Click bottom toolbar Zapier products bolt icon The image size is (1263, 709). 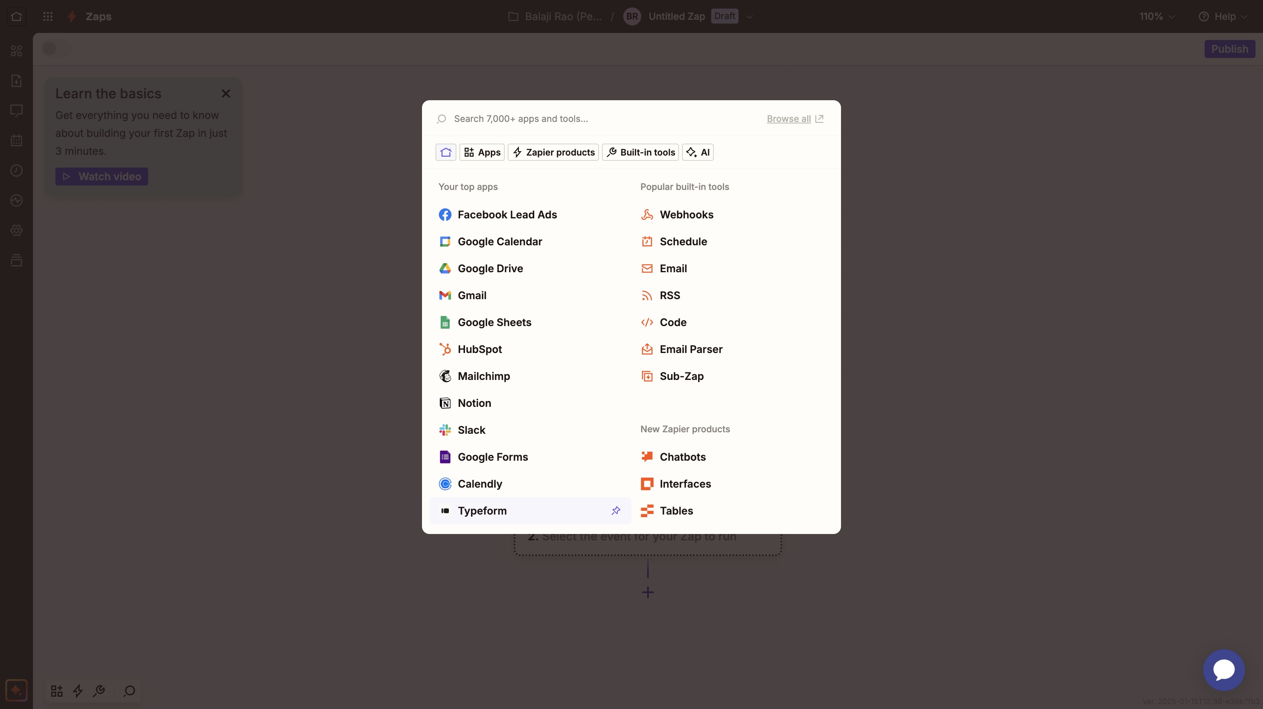tap(78, 691)
